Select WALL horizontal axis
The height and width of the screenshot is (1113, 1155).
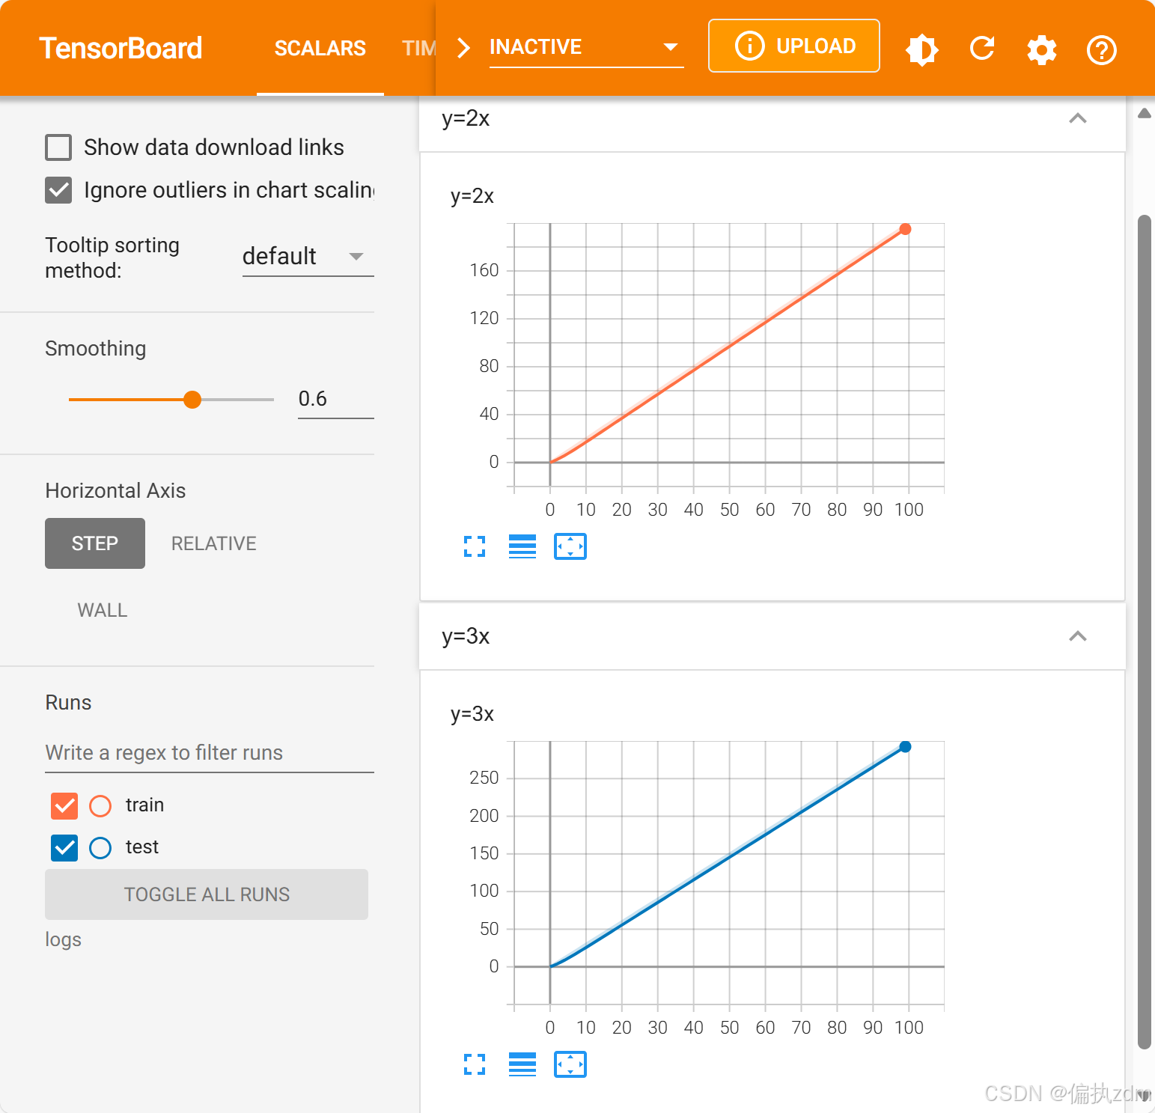(x=103, y=610)
